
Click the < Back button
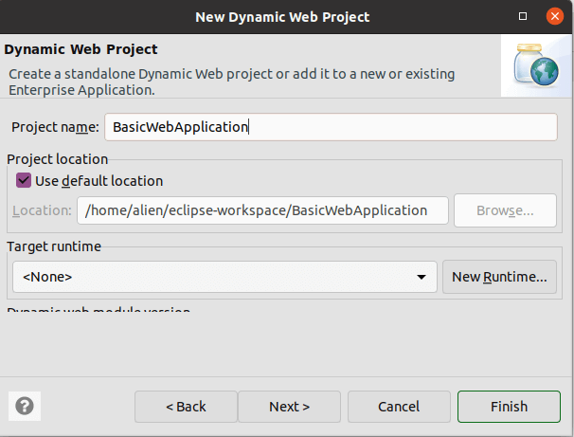click(x=186, y=407)
